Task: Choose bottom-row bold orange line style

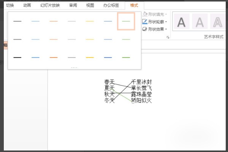Action: [54, 57]
